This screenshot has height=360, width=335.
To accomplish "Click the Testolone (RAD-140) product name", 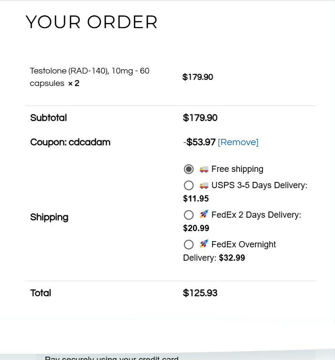I will (89, 71).
